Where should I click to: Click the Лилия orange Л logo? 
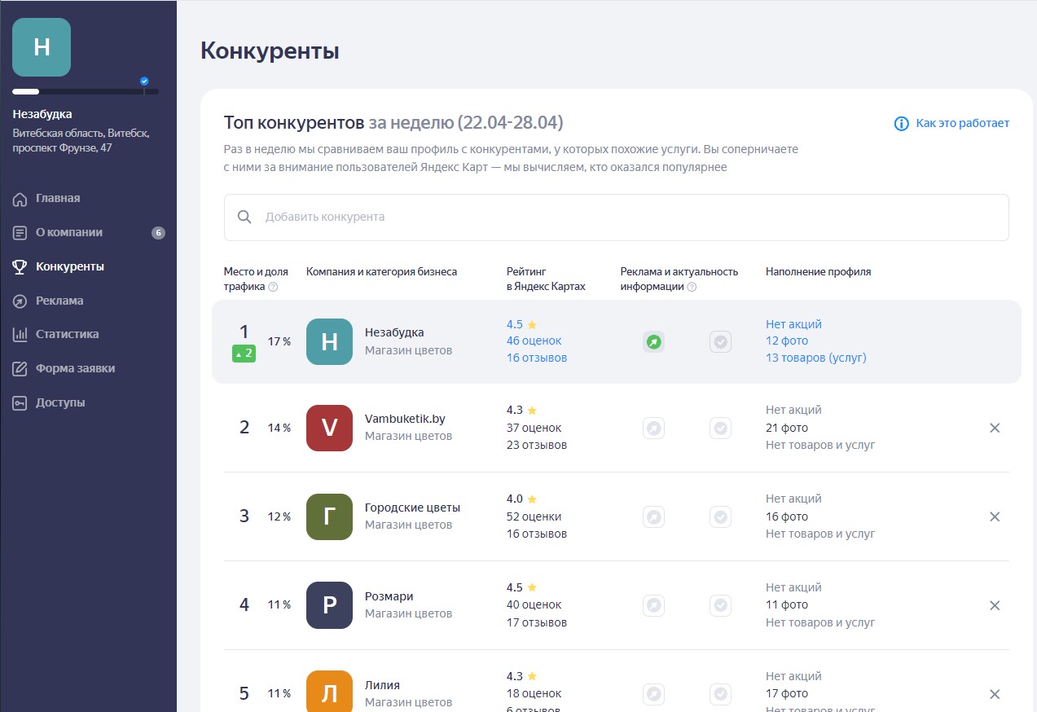(329, 691)
